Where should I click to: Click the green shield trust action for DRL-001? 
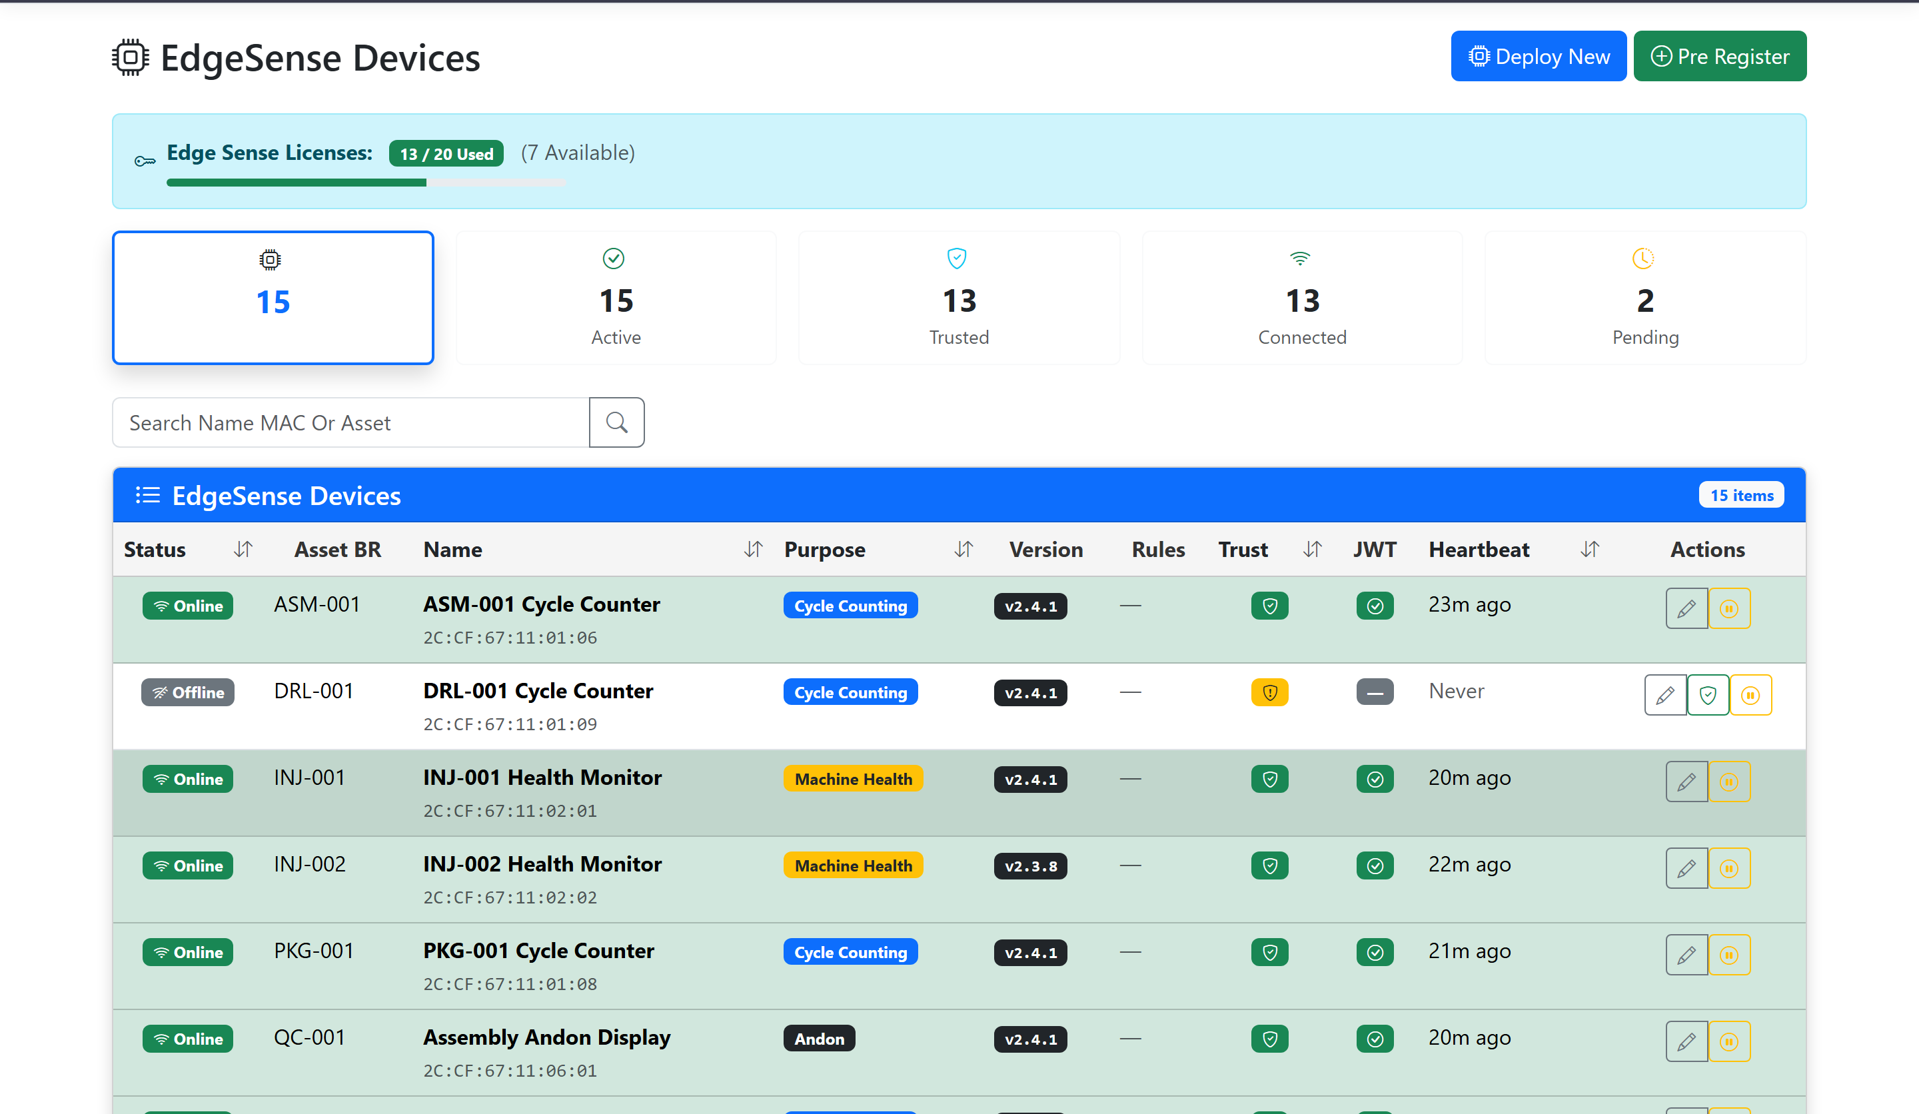point(1707,695)
